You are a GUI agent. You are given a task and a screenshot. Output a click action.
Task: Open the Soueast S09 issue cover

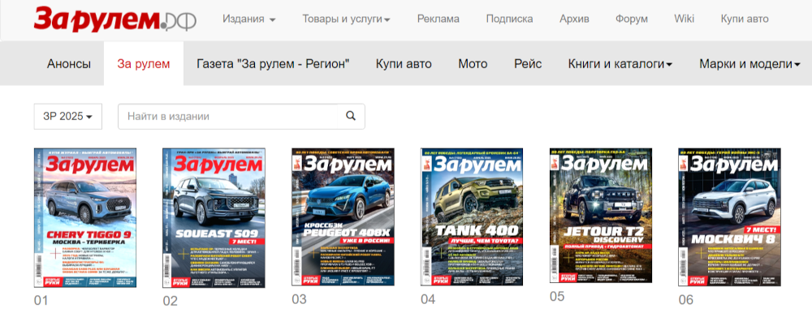pyautogui.click(x=214, y=217)
